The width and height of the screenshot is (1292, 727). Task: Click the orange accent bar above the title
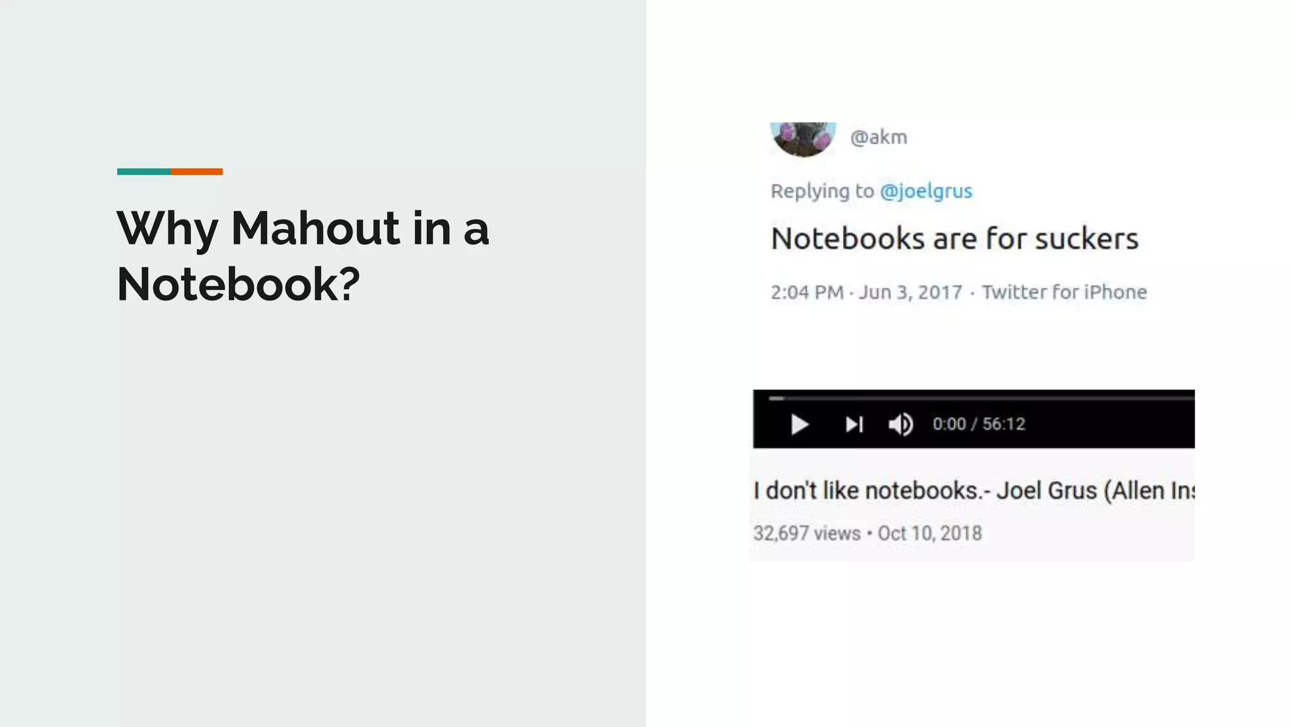coord(196,172)
